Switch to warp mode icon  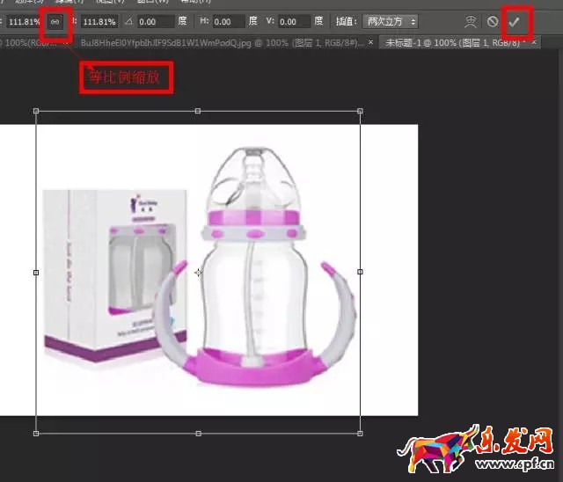(x=471, y=22)
